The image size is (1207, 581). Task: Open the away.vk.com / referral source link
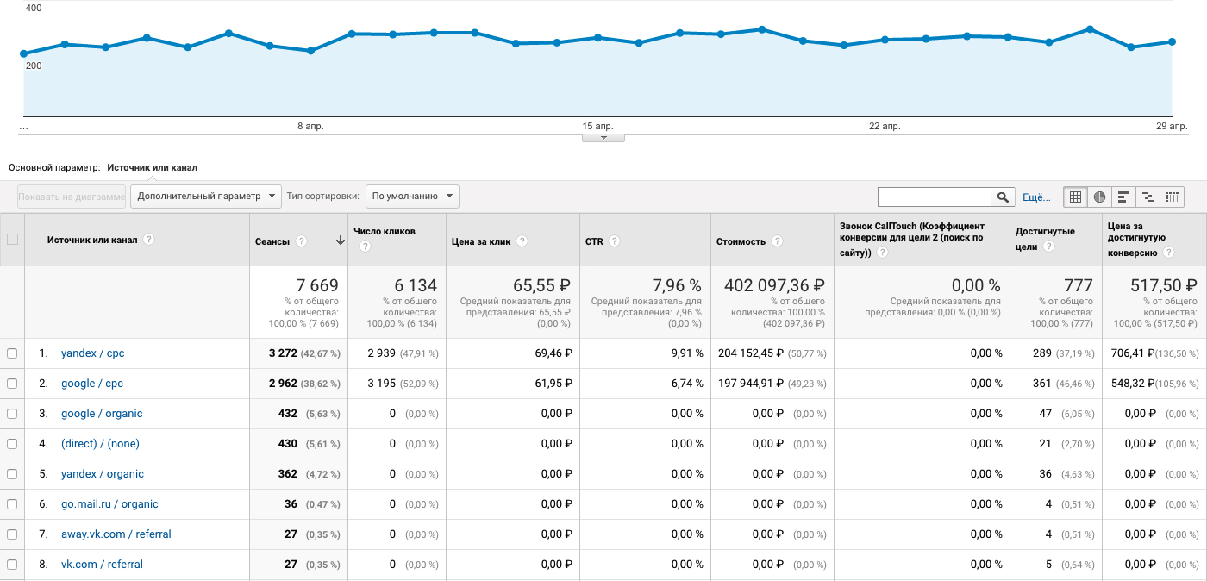pyautogui.click(x=116, y=534)
